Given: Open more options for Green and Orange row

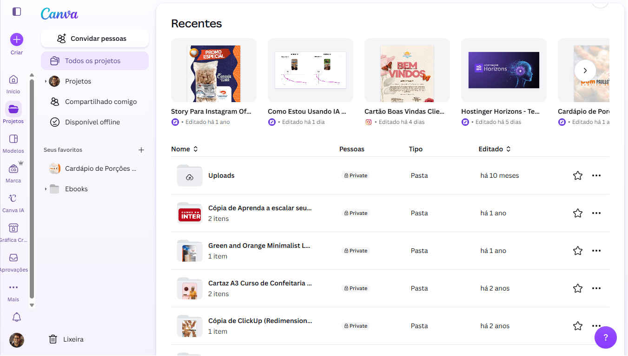Looking at the screenshot, I should click(596, 251).
